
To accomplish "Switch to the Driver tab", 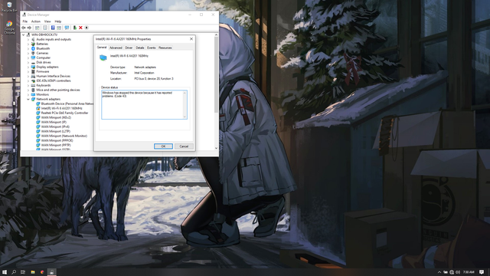I will click(x=129, y=48).
